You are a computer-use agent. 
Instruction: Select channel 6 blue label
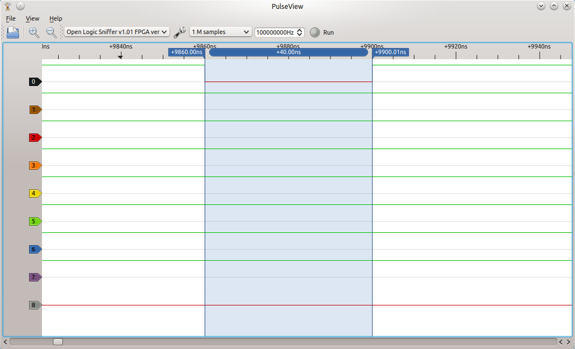coord(35,250)
